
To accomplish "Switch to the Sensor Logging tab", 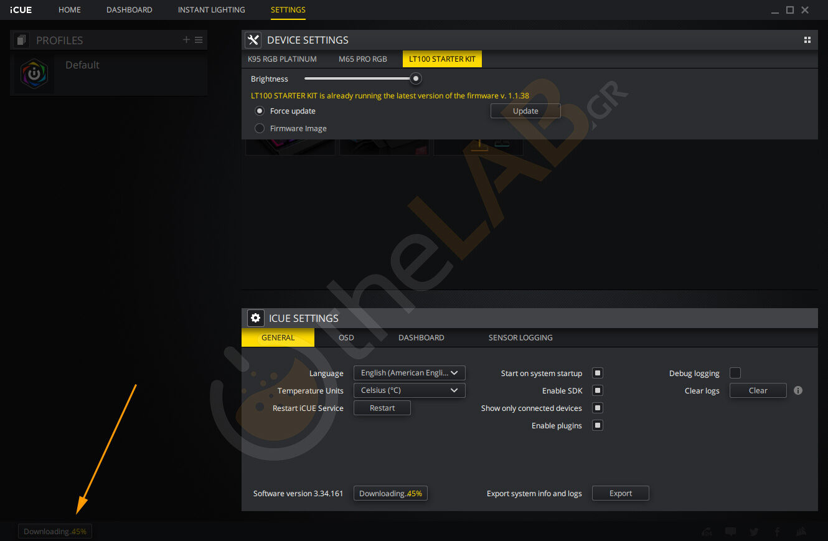I will (520, 337).
